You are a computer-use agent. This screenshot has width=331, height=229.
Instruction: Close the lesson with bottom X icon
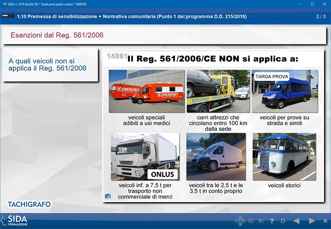pyautogui.click(x=326, y=221)
